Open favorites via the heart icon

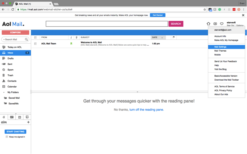(x=222, y=24)
